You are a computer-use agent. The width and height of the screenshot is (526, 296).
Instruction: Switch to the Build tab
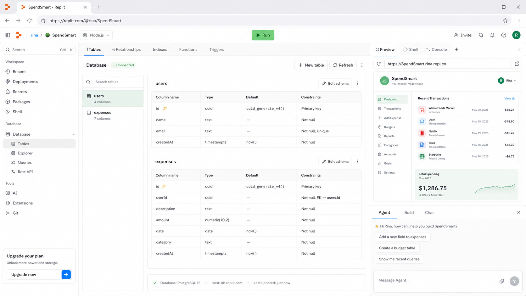click(409, 213)
